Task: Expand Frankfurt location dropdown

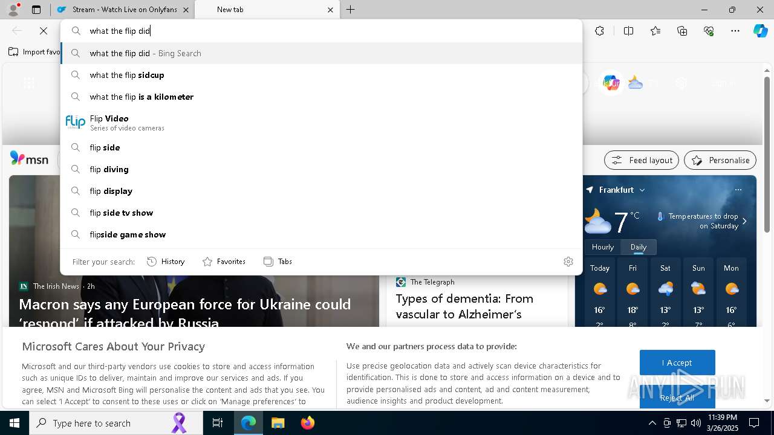Action: [x=642, y=190]
